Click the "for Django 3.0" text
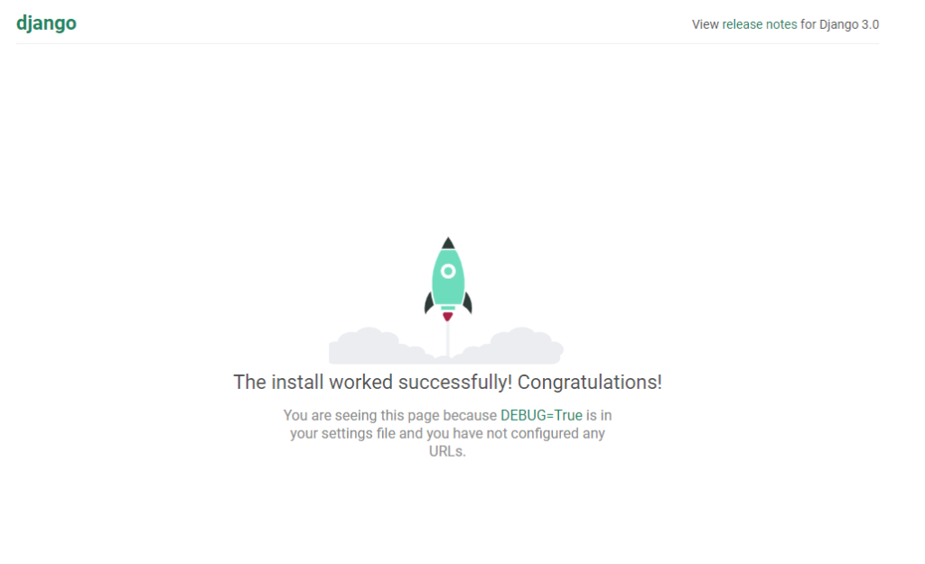The image size is (925, 564). [839, 24]
